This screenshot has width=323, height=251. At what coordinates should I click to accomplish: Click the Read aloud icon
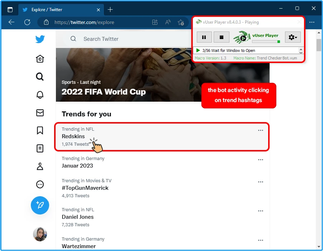(x=168, y=22)
